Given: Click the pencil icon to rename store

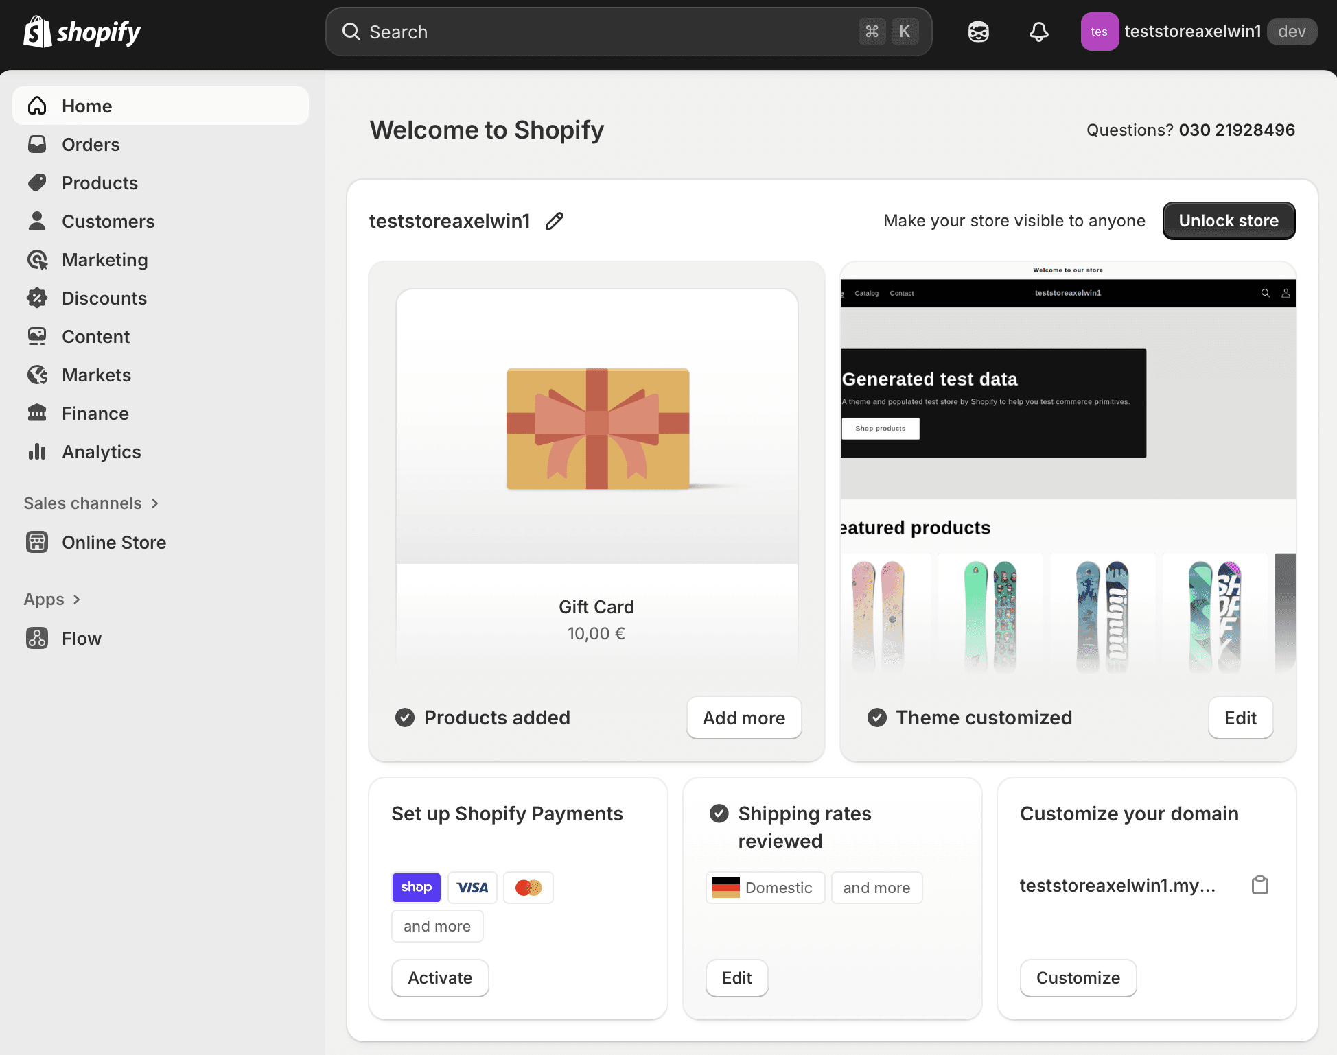Looking at the screenshot, I should coord(554,221).
